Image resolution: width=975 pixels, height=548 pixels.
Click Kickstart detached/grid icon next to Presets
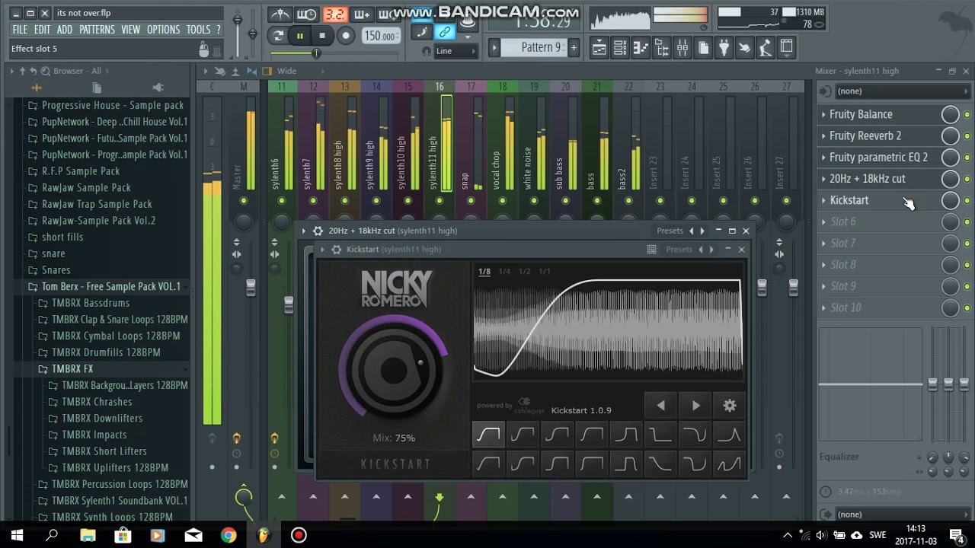[651, 250]
